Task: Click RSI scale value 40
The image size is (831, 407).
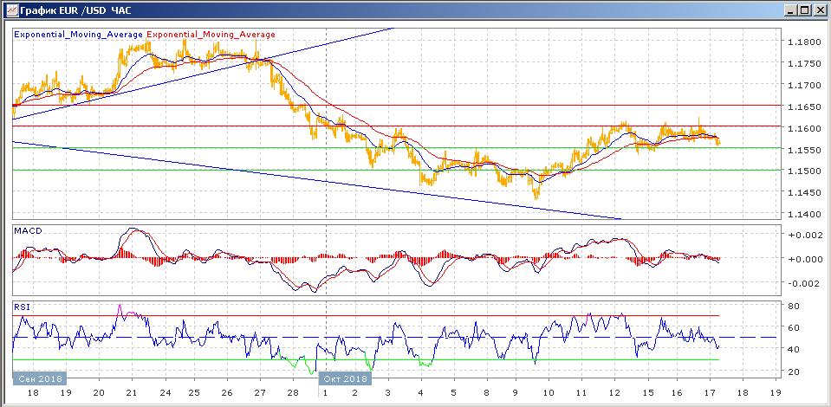Action: tap(794, 349)
